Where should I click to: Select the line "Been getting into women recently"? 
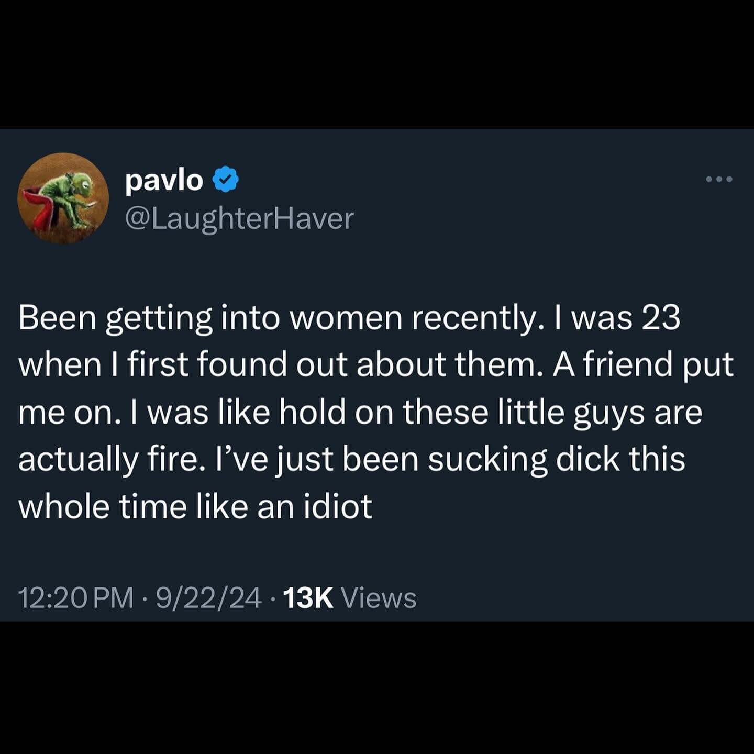[x=279, y=319]
